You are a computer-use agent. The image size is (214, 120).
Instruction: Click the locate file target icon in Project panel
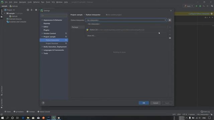tap(28, 10)
